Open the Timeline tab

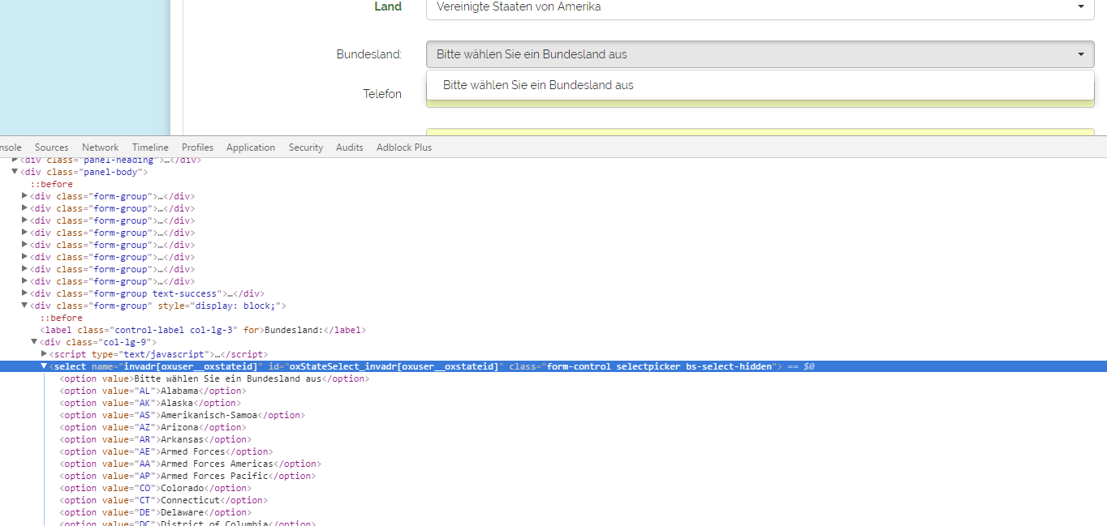tap(150, 148)
